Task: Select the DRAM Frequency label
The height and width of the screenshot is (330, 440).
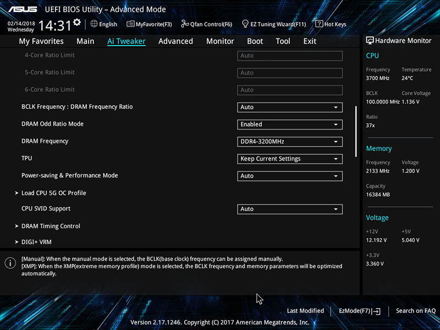Action: [x=45, y=141]
